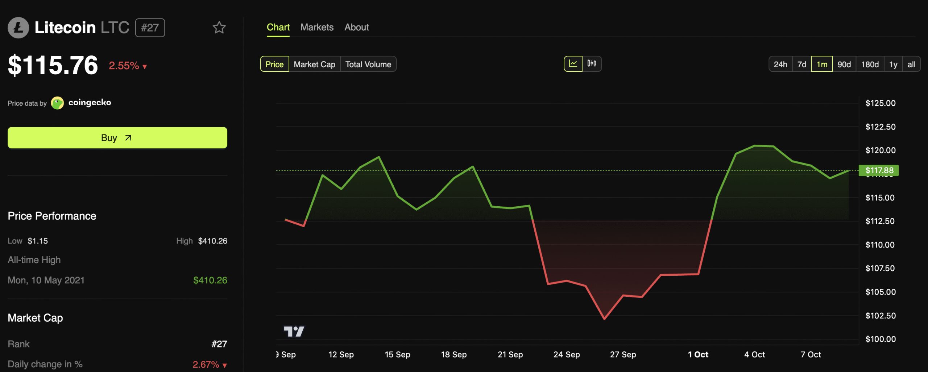Set chart range to 1y

pos(893,64)
